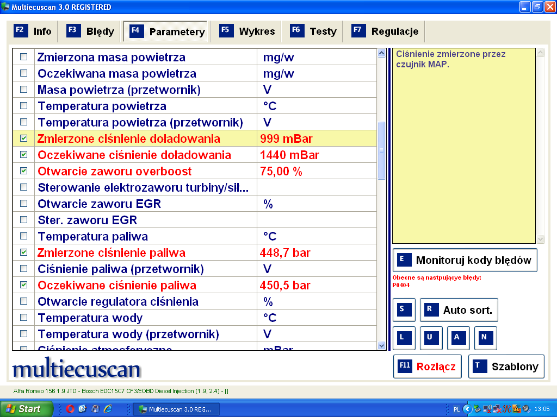This screenshot has height=417, width=557.
Task: Enable Otwarcie zaworu EGR checkbox
Action: click(x=23, y=204)
